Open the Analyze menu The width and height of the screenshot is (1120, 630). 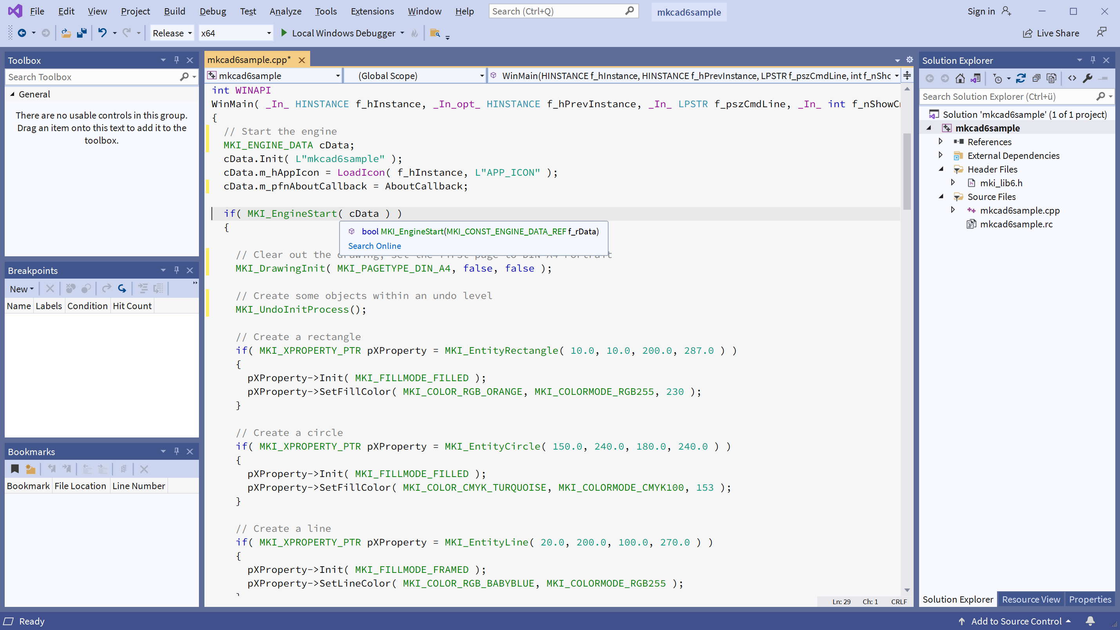285,11
